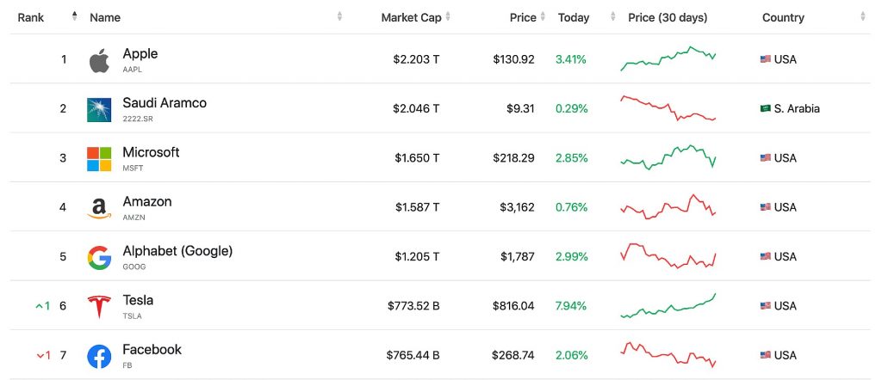Sort by Market Cap column arrows
Viewport: 882px width, 380px height.
448,17
